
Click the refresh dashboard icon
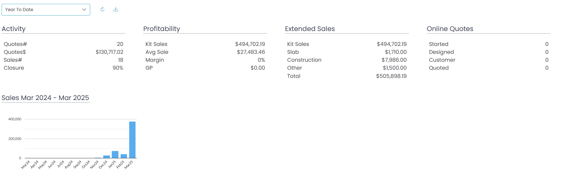[102, 9]
